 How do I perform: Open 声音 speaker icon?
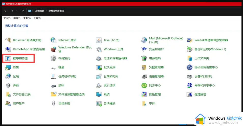(x=8, y=85)
